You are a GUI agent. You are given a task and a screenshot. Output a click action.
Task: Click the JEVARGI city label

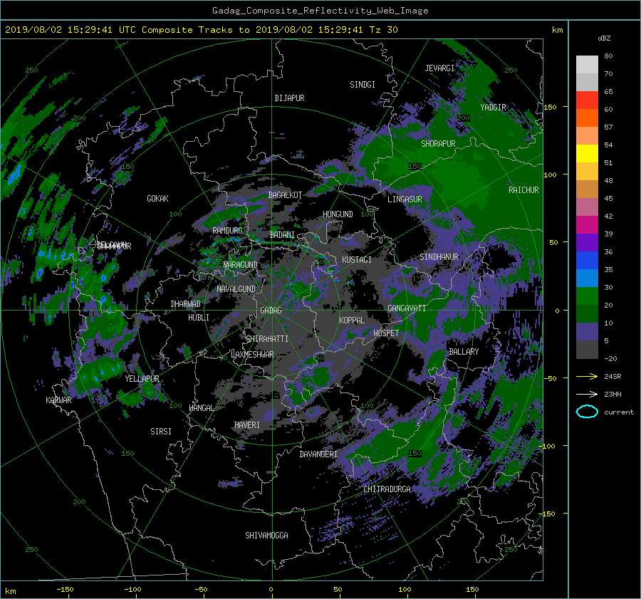(439, 68)
